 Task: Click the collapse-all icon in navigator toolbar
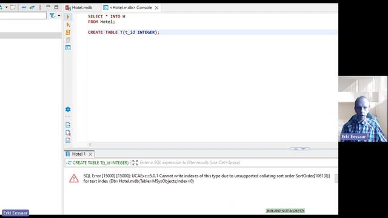[24, 7]
